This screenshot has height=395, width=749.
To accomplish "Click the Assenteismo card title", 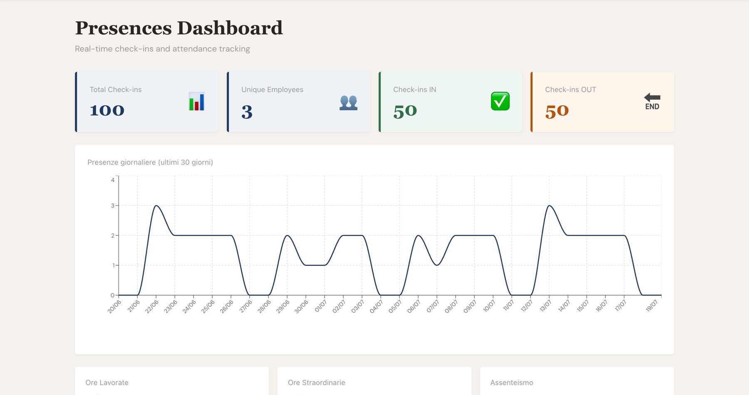I will [511, 383].
